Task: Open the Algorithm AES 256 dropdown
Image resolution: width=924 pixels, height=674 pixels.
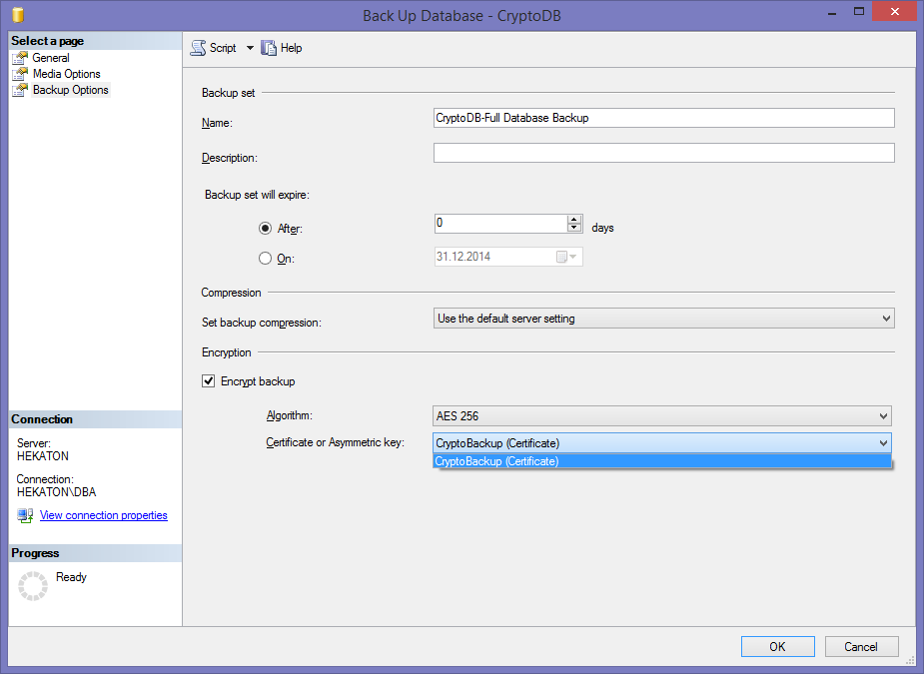Action: [x=661, y=416]
